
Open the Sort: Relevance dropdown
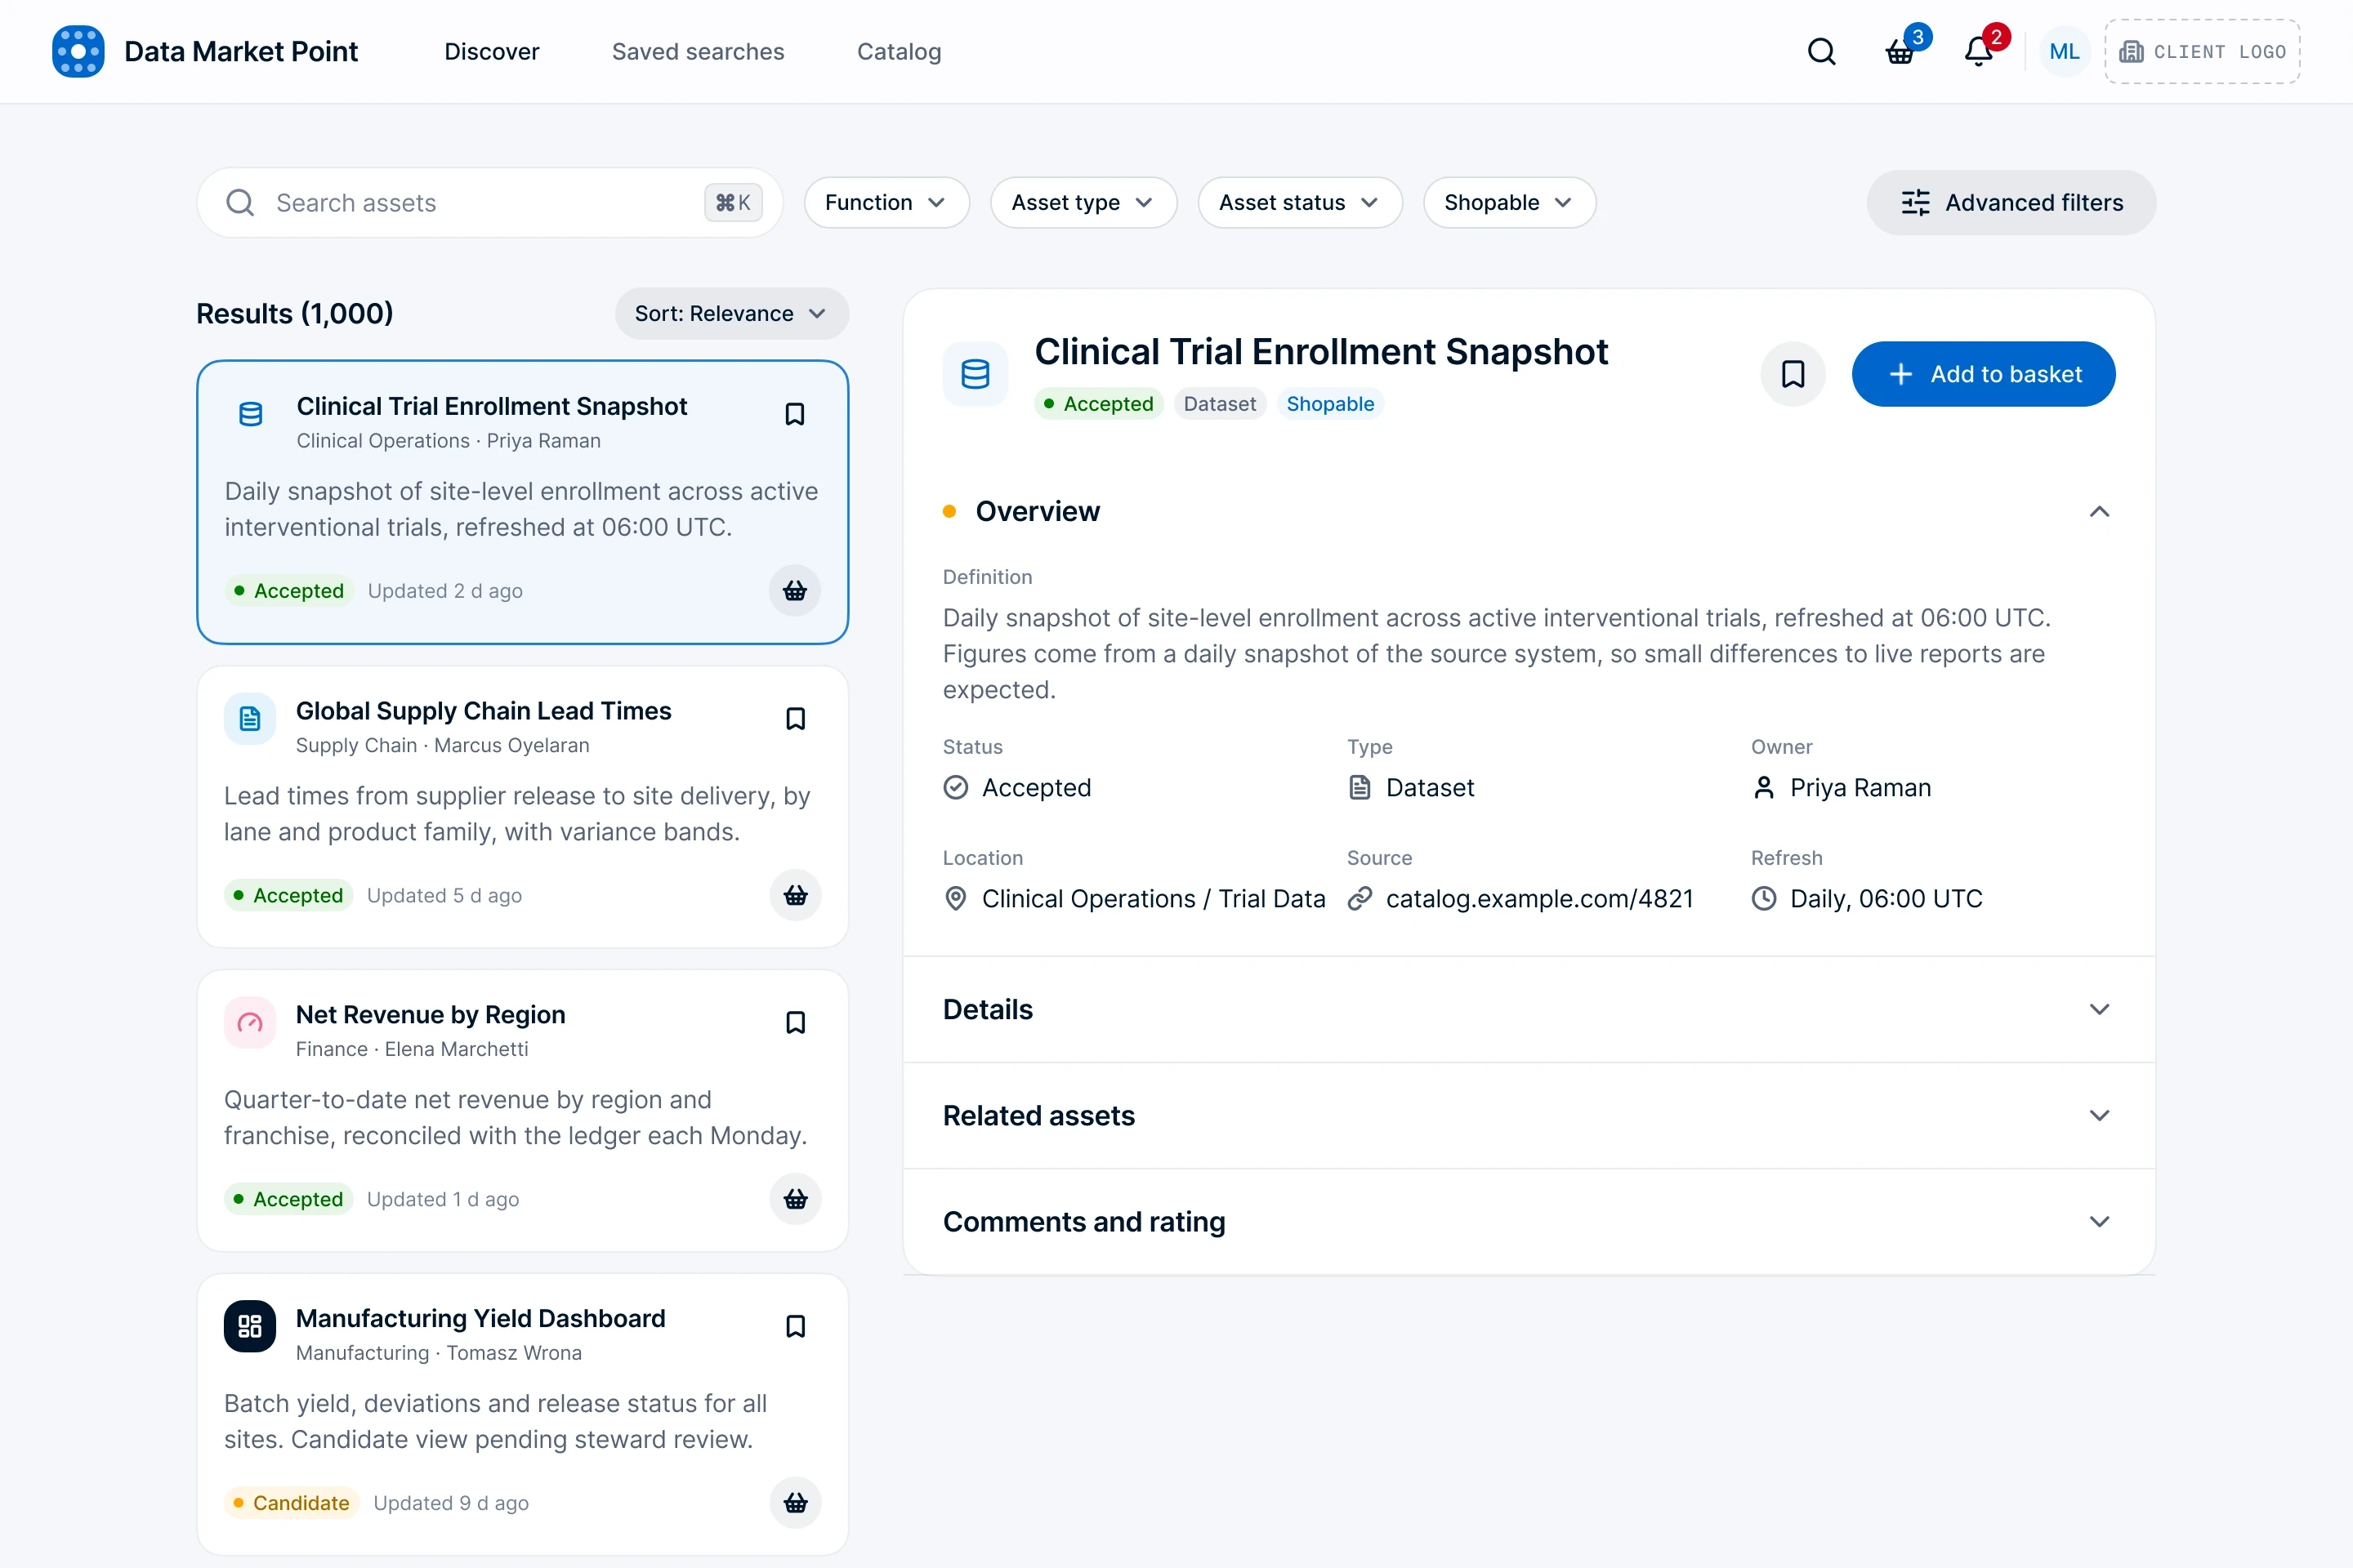731,314
